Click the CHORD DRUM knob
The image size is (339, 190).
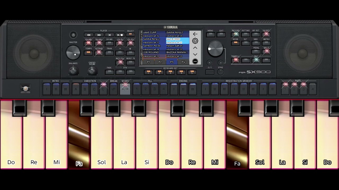92,70
